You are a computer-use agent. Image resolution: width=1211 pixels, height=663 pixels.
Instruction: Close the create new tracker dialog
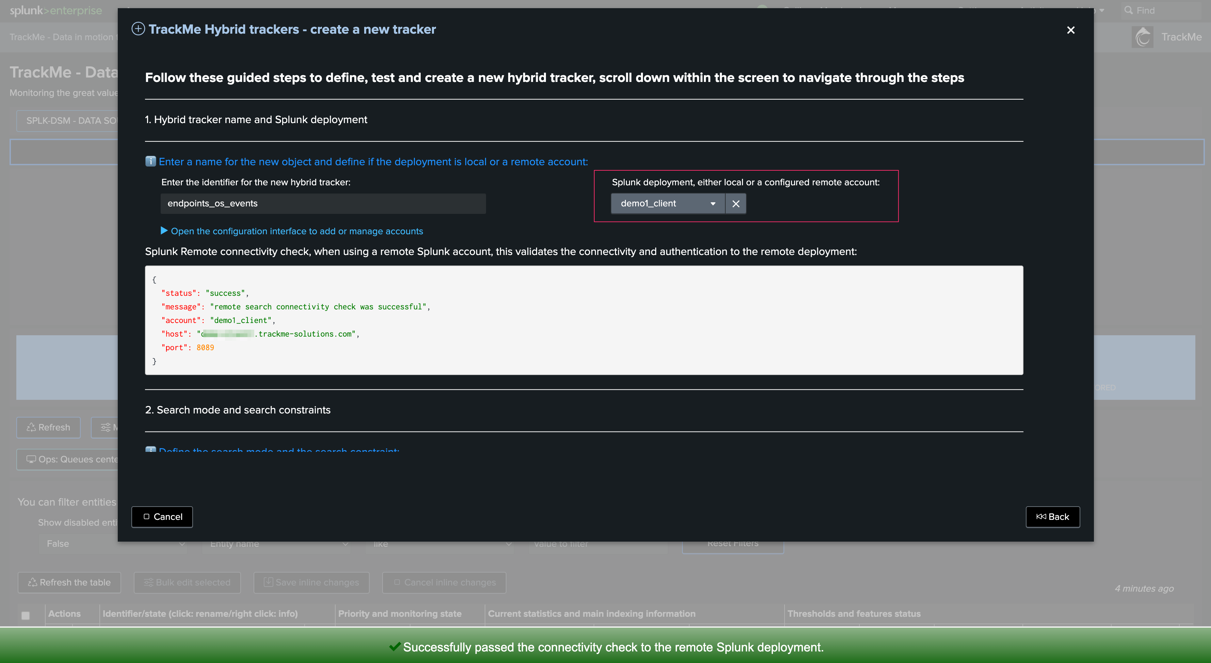pyautogui.click(x=1070, y=30)
